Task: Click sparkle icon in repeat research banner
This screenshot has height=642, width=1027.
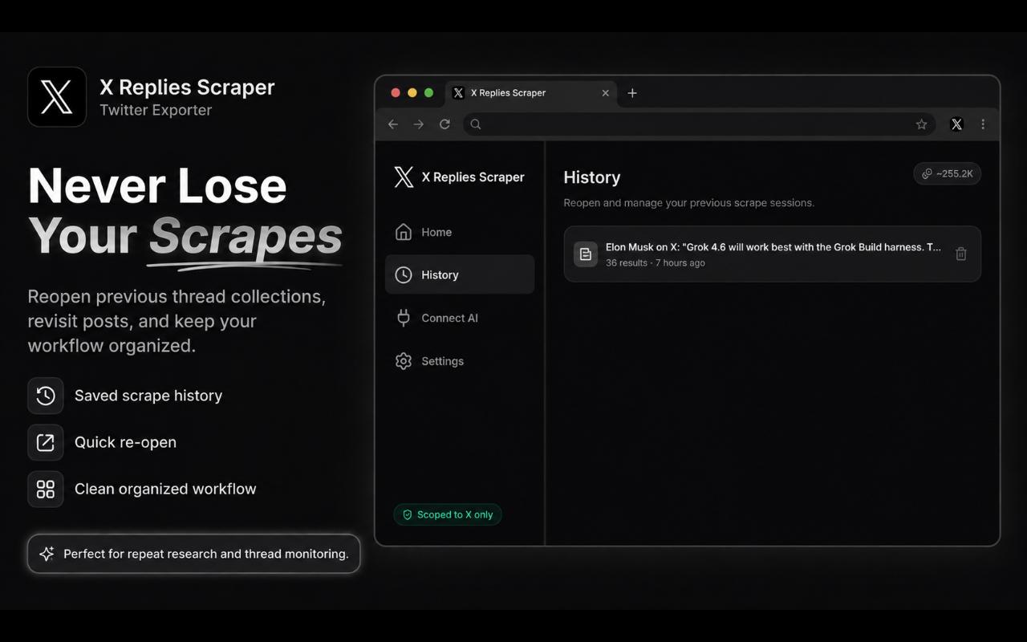Action: pyautogui.click(x=47, y=554)
